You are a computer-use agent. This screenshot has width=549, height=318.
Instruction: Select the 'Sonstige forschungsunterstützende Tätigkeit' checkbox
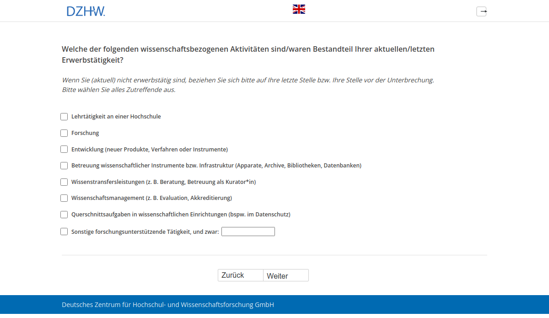(x=64, y=232)
